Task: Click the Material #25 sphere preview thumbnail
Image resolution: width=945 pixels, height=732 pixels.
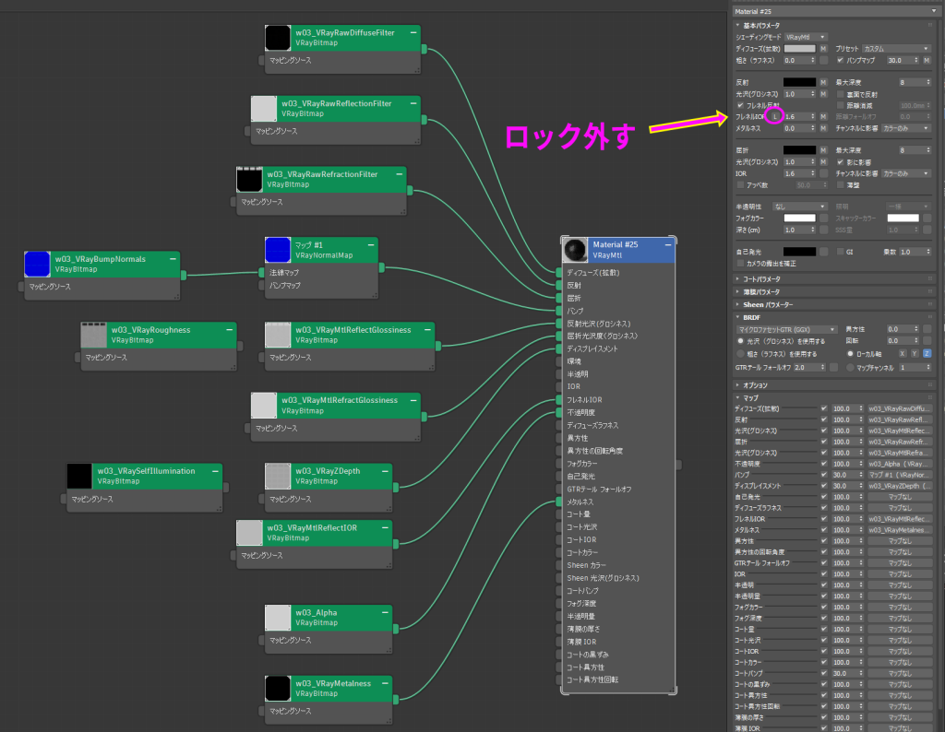Action: coord(576,250)
